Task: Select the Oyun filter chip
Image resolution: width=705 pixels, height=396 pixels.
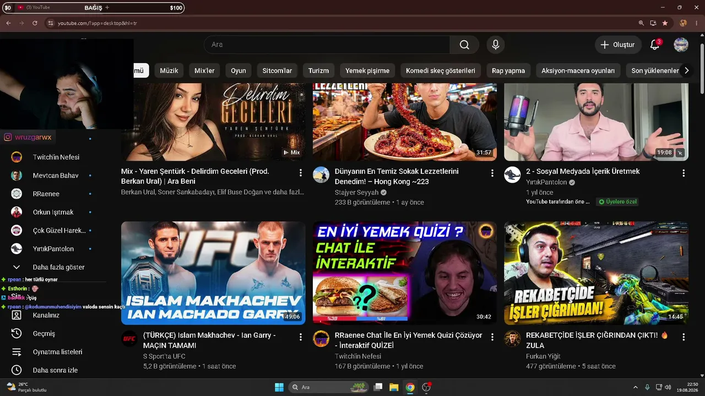Action: point(238,70)
